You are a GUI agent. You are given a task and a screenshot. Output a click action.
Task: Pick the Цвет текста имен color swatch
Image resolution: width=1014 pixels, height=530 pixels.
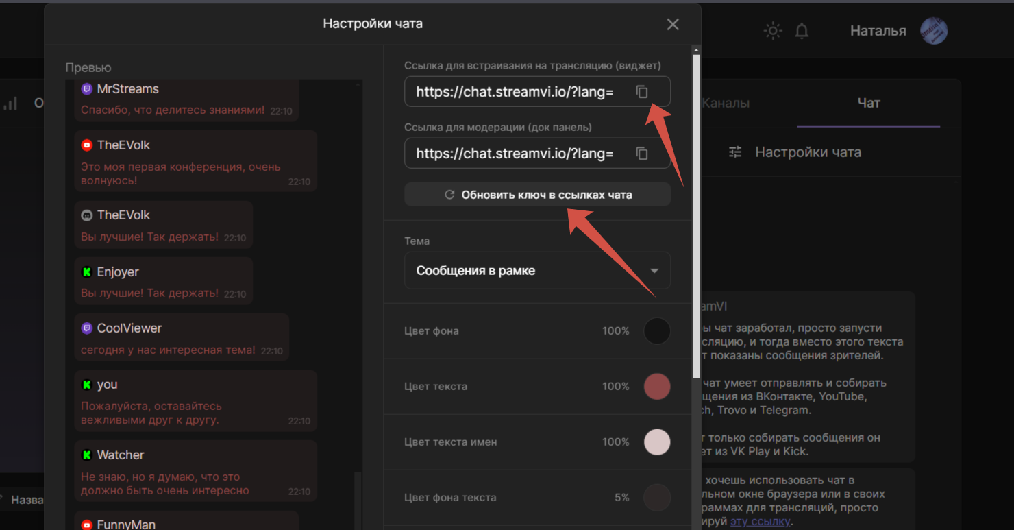(657, 442)
